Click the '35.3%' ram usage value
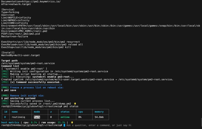The image size is (202, 129). tap(61, 122)
